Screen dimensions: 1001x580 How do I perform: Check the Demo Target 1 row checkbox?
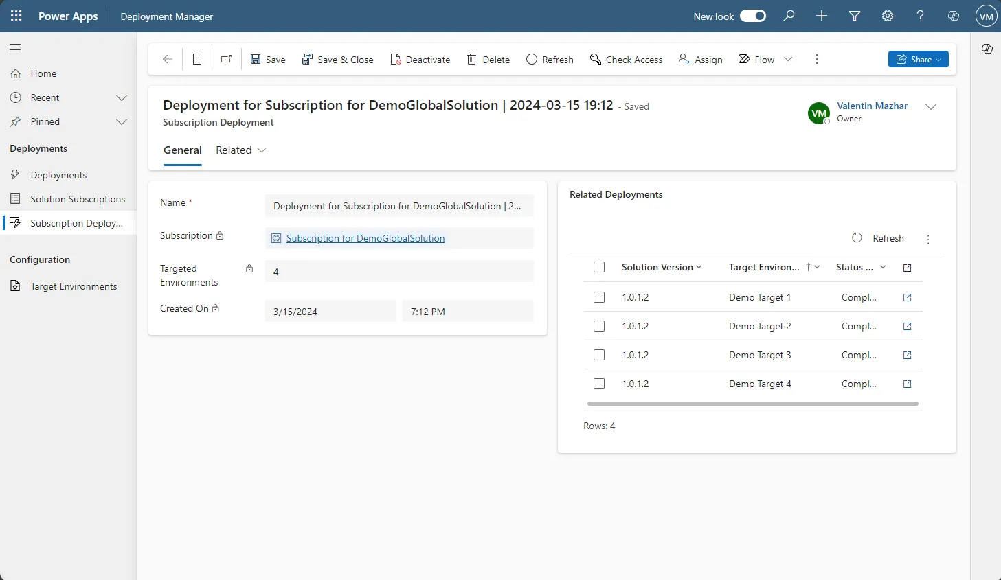click(599, 297)
